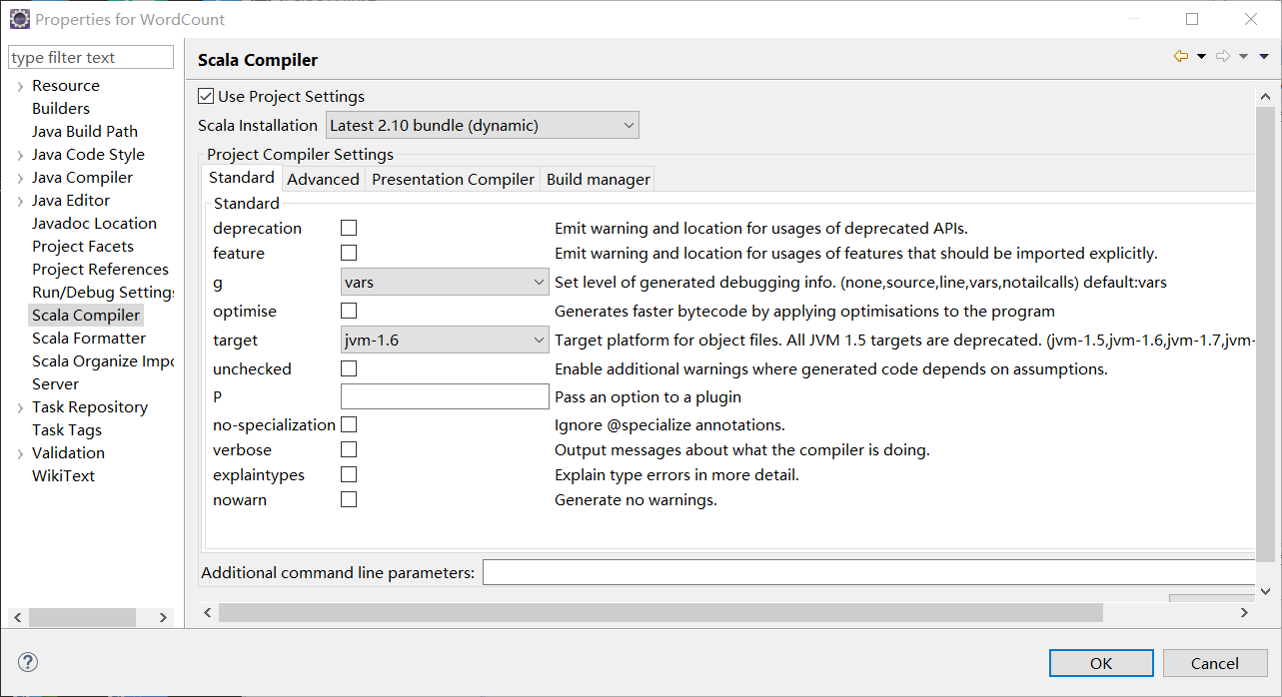Click the Cancel button
This screenshot has height=697, width=1282.
click(x=1214, y=663)
